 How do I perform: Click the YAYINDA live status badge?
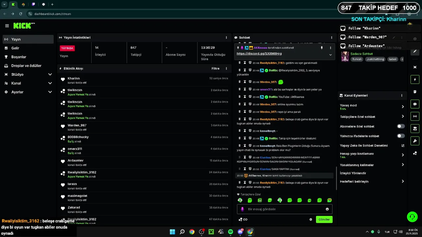pos(67,48)
